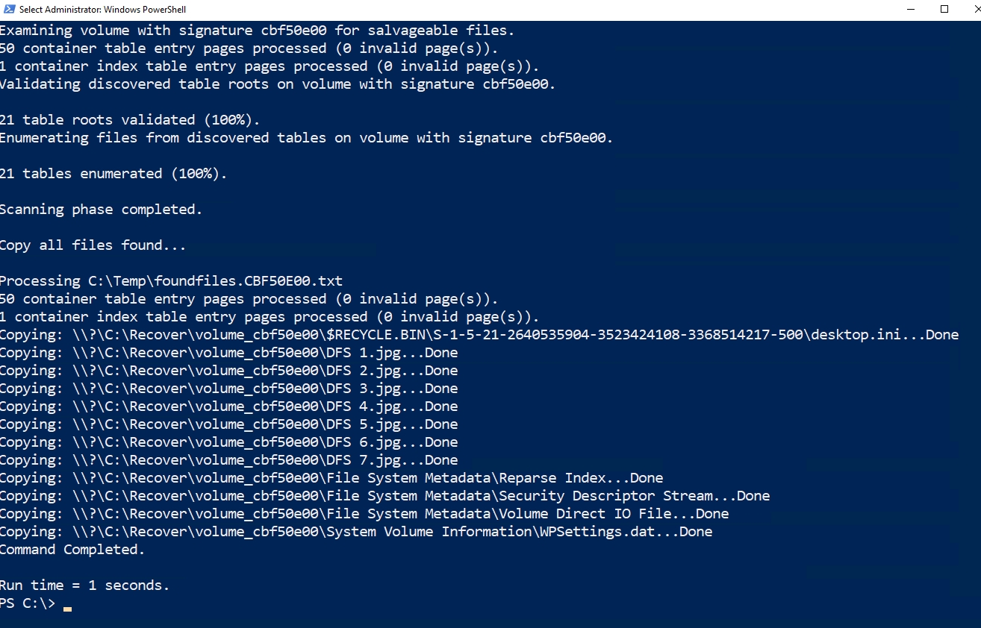Click the blinking cursor at the prompt
The image size is (981, 628).
coord(67,609)
